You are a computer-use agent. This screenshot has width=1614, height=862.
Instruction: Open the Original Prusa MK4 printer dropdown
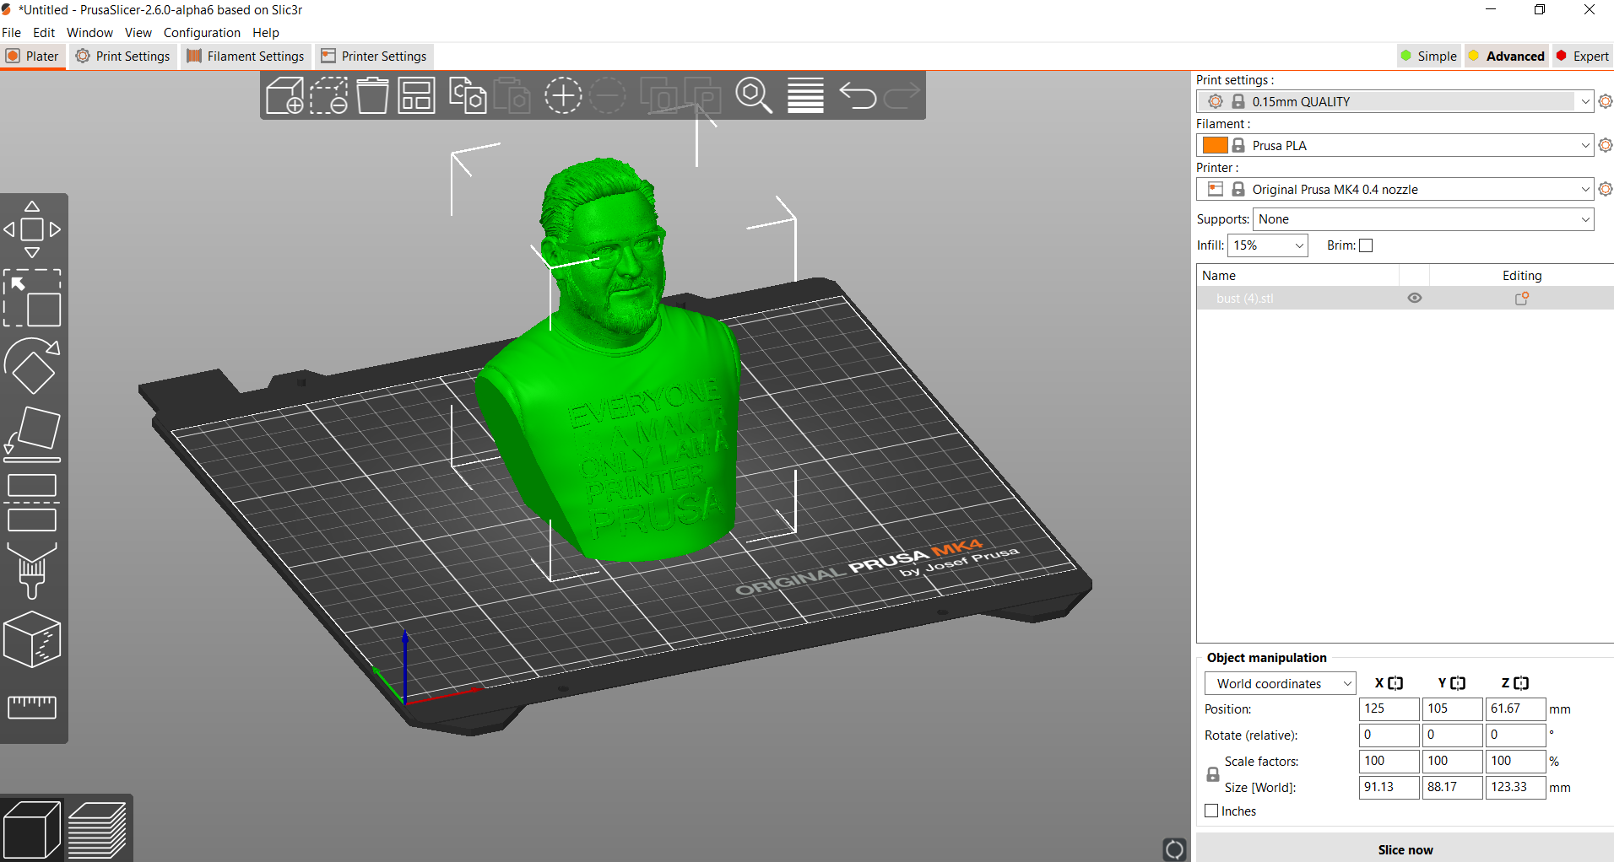[1395, 189]
